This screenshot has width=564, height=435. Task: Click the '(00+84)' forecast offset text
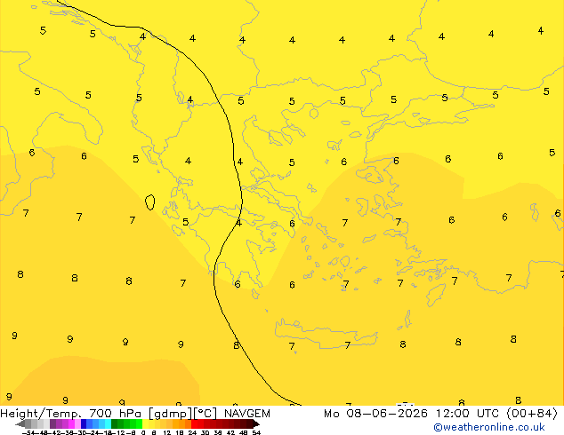click(532, 414)
